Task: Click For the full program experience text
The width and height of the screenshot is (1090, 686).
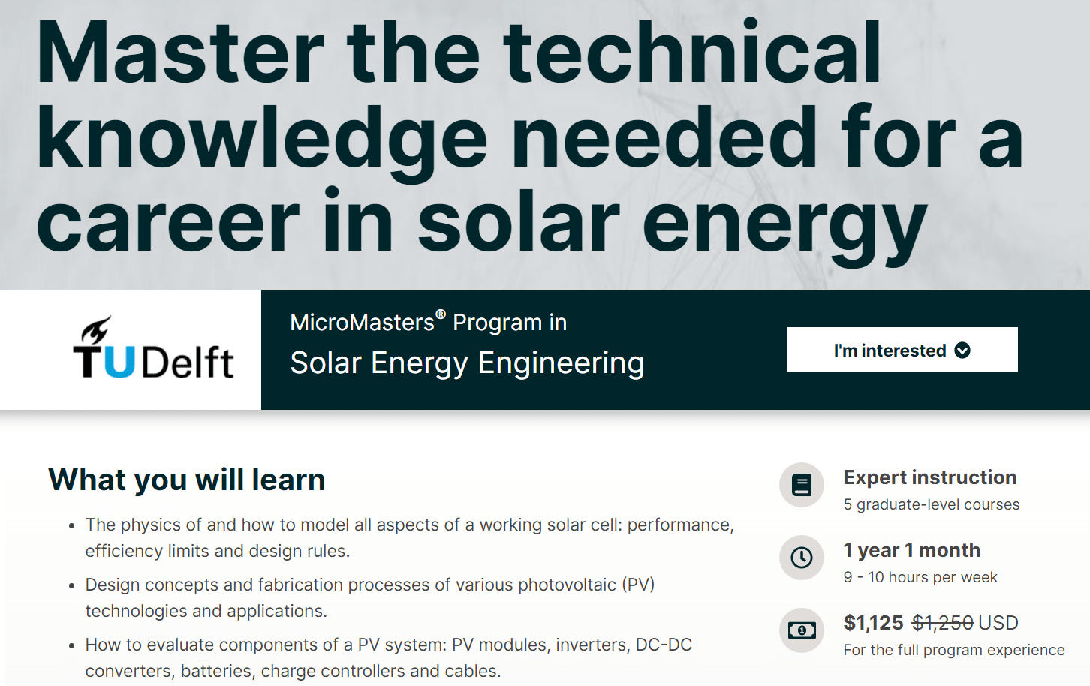Action: 954,650
